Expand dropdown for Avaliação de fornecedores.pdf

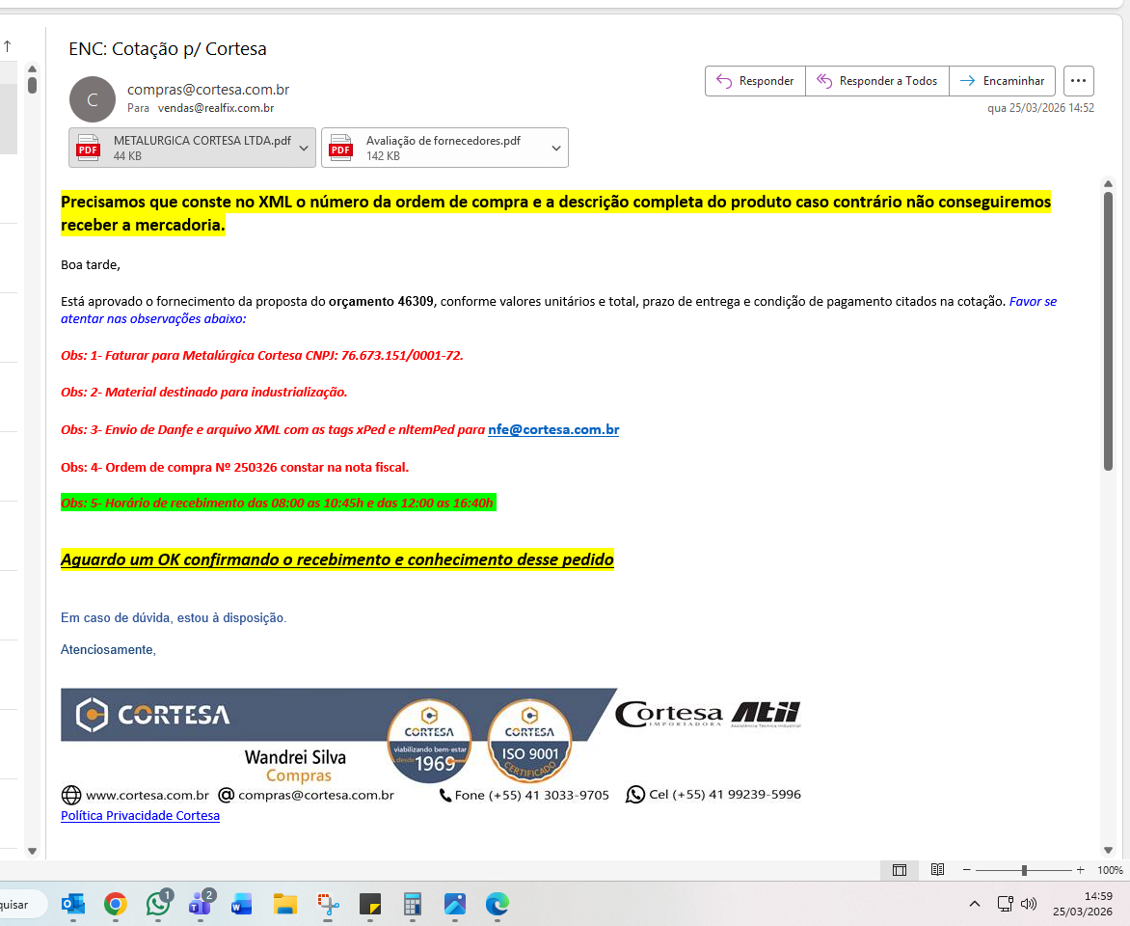556,148
